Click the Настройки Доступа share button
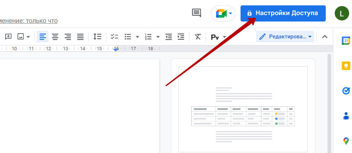 click(x=283, y=13)
